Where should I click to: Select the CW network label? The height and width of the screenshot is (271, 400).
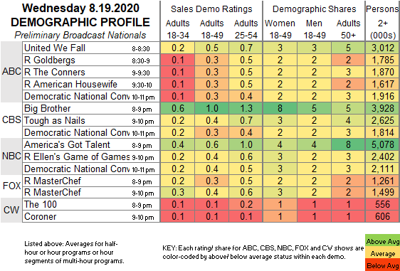click(11, 211)
